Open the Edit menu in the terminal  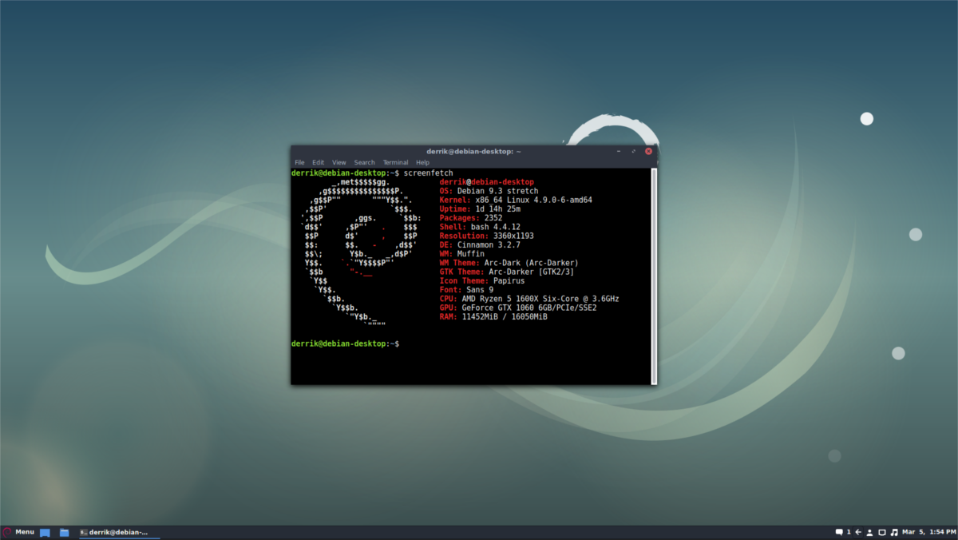point(318,161)
